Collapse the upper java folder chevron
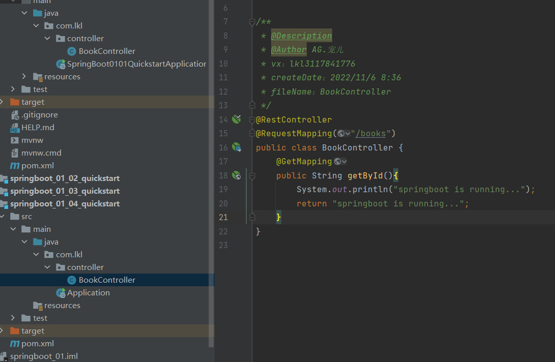Image resolution: width=555 pixels, height=362 pixels. coord(24,13)
